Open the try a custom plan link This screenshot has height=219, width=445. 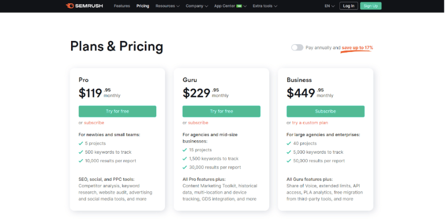coord(310,123)
